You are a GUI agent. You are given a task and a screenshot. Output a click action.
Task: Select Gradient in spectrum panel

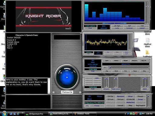(142, 28)
